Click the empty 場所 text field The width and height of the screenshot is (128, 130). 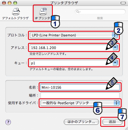(80, 95)
